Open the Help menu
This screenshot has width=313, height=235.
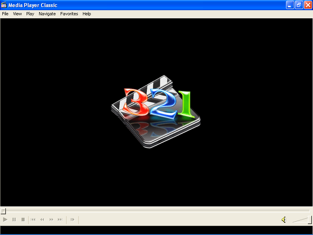coord(87,14)
